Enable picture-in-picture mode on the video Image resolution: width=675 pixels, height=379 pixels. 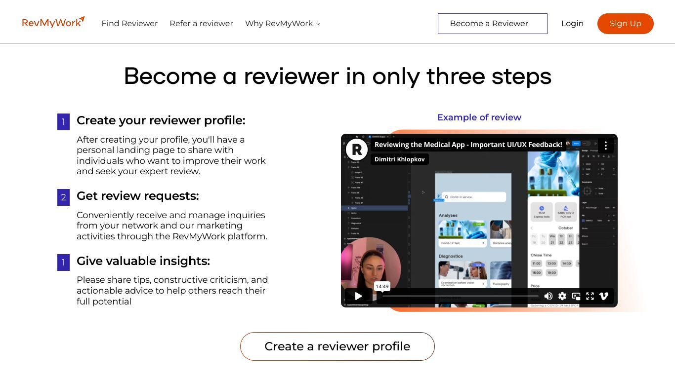[x=576, y=296]
